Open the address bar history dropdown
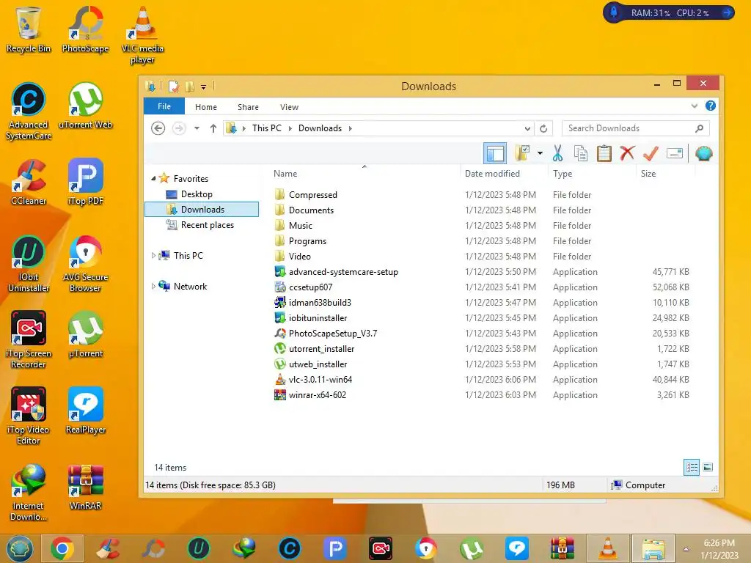Screen dimensions: 751x563 point(527,128)
